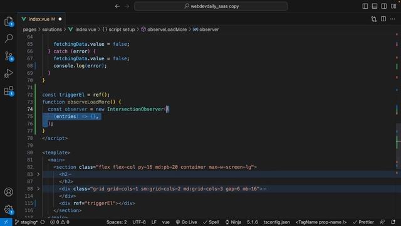This screenshot has height=226, width=401.
Task: Toggle the primary side bar layout icon
Action: click(x=365, y=6)
